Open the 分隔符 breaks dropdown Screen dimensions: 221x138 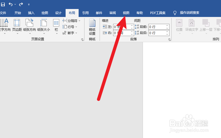(72, 21)
